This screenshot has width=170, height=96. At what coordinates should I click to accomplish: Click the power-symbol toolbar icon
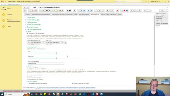[122, 11]
